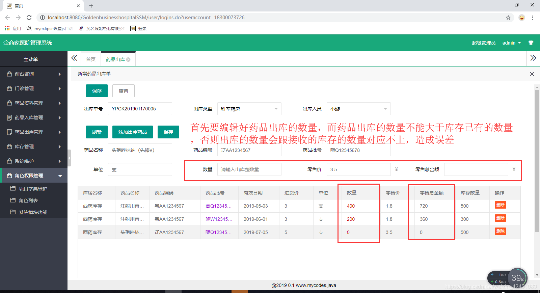Open 角色列表 submenu item

pyautogui.click(x=28, y=201)
